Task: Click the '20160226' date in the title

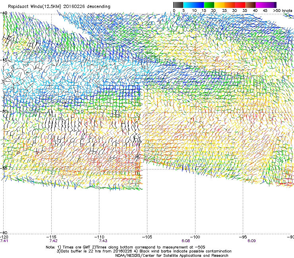Action: point(74,7)
